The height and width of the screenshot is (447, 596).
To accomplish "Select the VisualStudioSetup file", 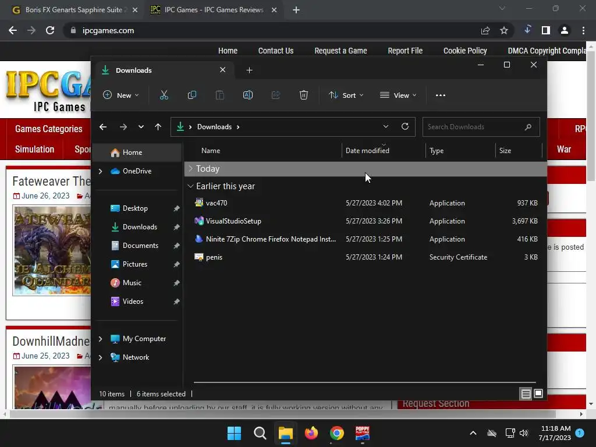I will point(366,221).
